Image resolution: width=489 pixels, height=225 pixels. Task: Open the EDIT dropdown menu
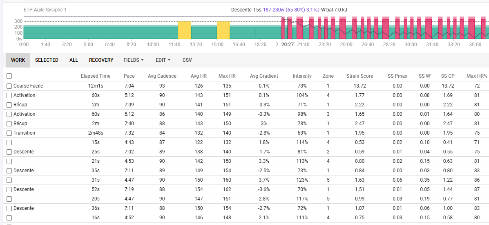click(163, 60)
